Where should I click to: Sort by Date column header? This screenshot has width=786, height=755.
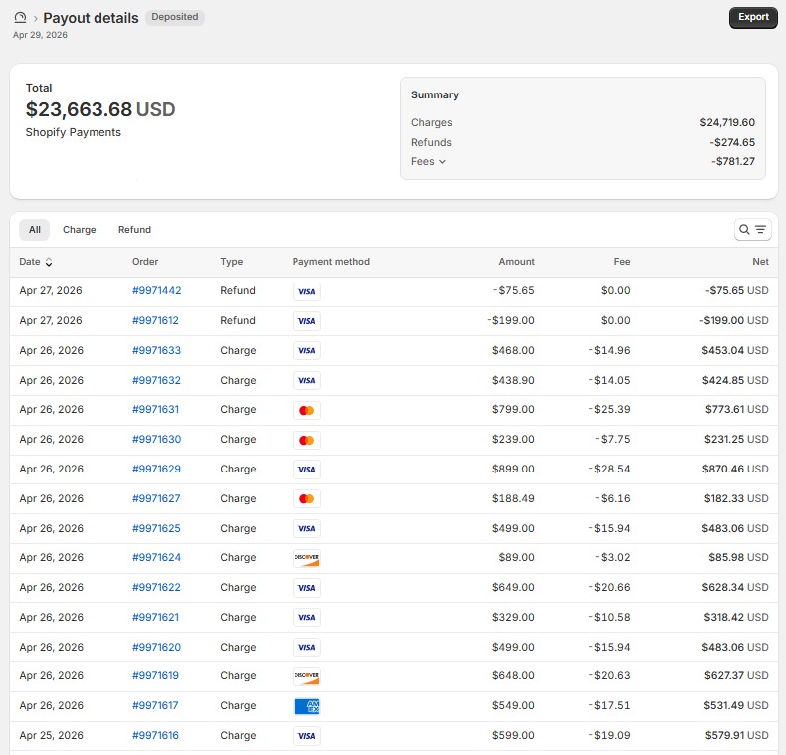coord(36,262)
